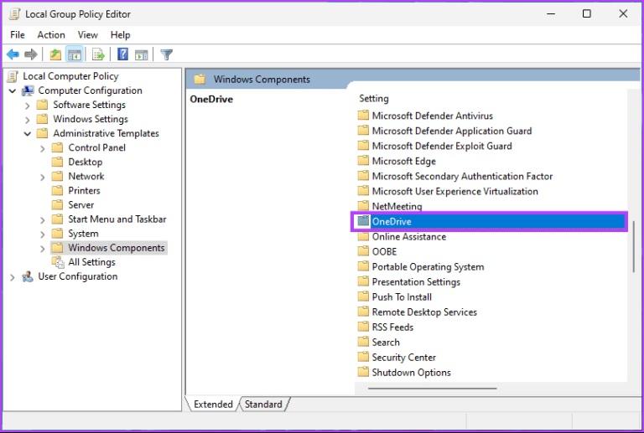Expand the Start Menu and Taskbar node
The height and width of the screenshot is (433, 644).
42,220
